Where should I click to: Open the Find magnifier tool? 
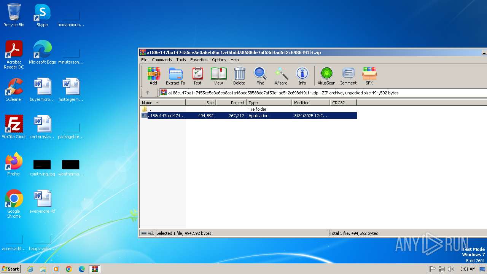[x=260, y=76]
